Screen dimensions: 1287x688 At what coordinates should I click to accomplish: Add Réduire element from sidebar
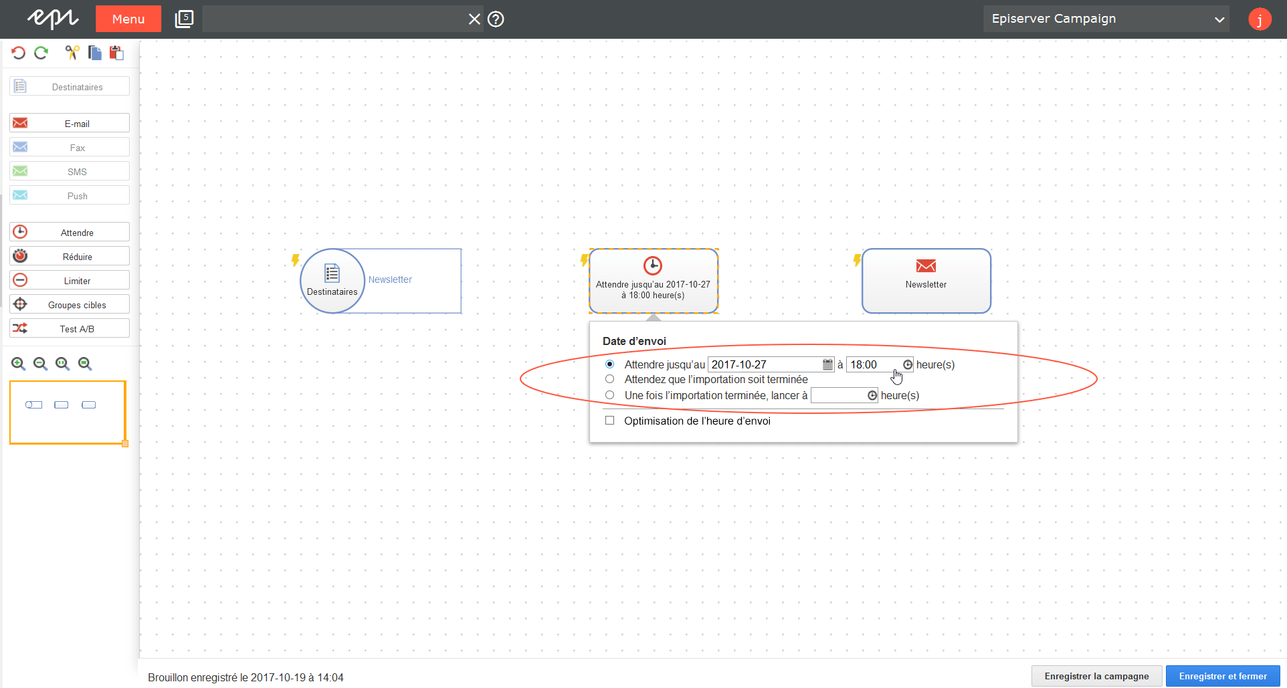[70, 256]
